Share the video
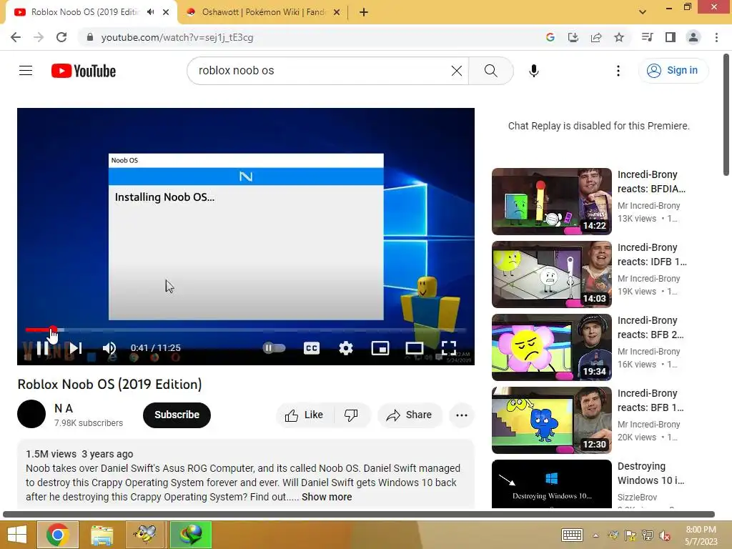 [x=409, y=415]
